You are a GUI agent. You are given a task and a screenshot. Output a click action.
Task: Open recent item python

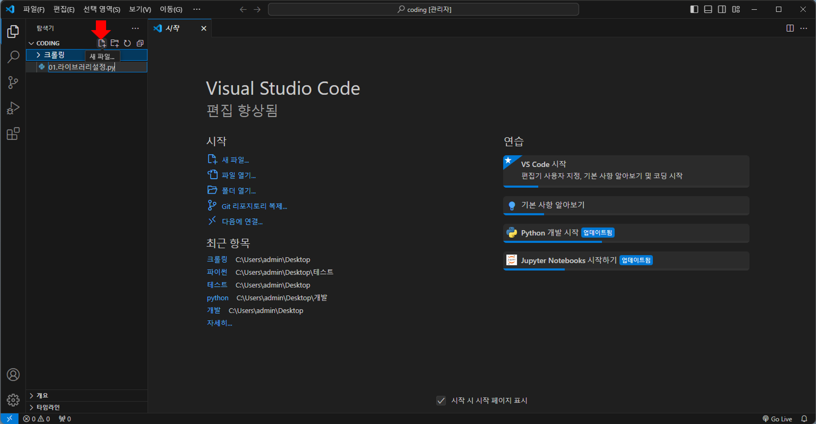(x=218, y=298)
